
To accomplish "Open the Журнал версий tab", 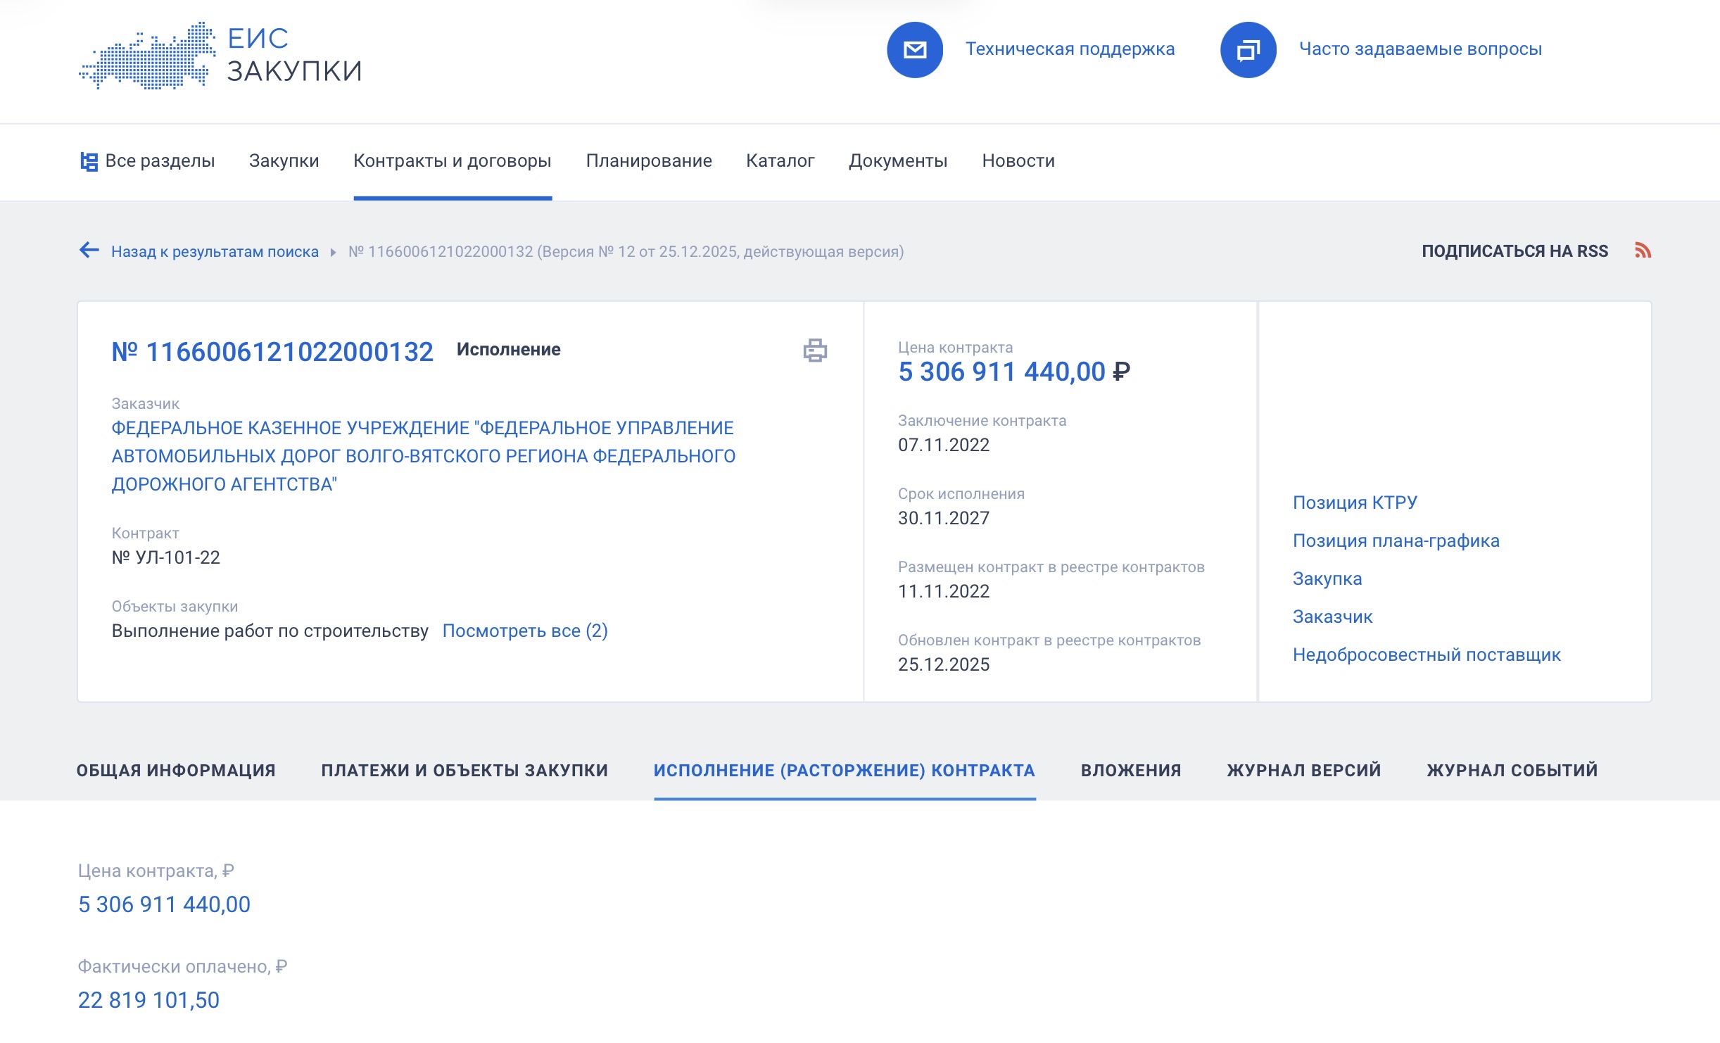I will pos(1303,770).
